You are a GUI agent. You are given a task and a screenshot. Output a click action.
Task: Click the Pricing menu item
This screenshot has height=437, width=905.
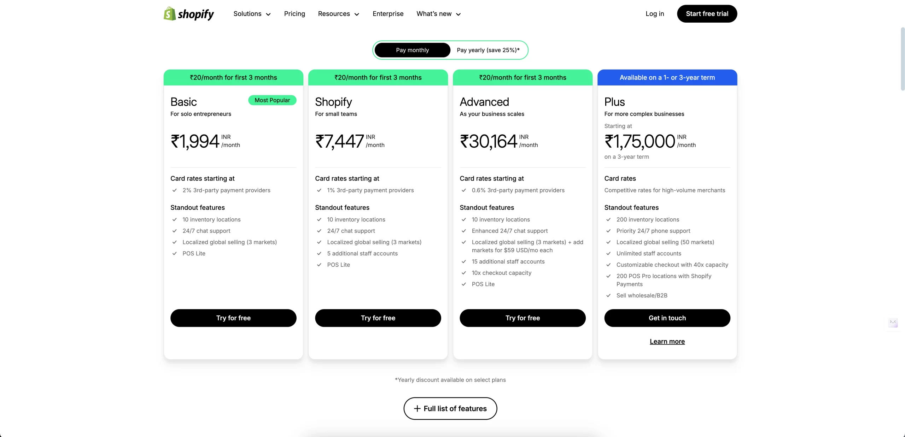294,13
